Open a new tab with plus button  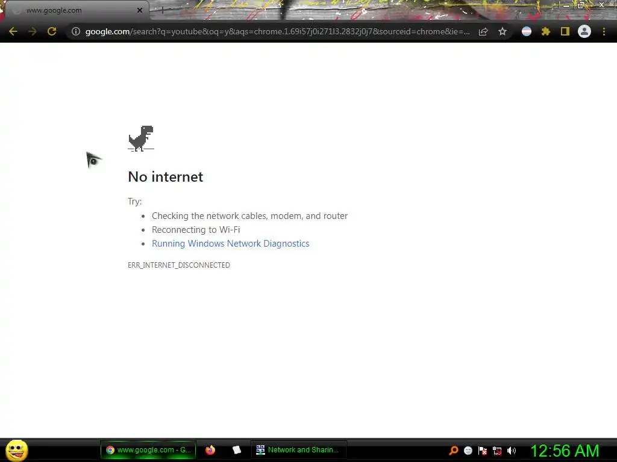point(162,11)
